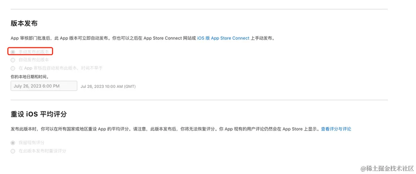Click the 重设 iOS 平均评分 heading
The width and height of the screenshot is (416, 174).
pyautogui.click(x=39, y=114)
